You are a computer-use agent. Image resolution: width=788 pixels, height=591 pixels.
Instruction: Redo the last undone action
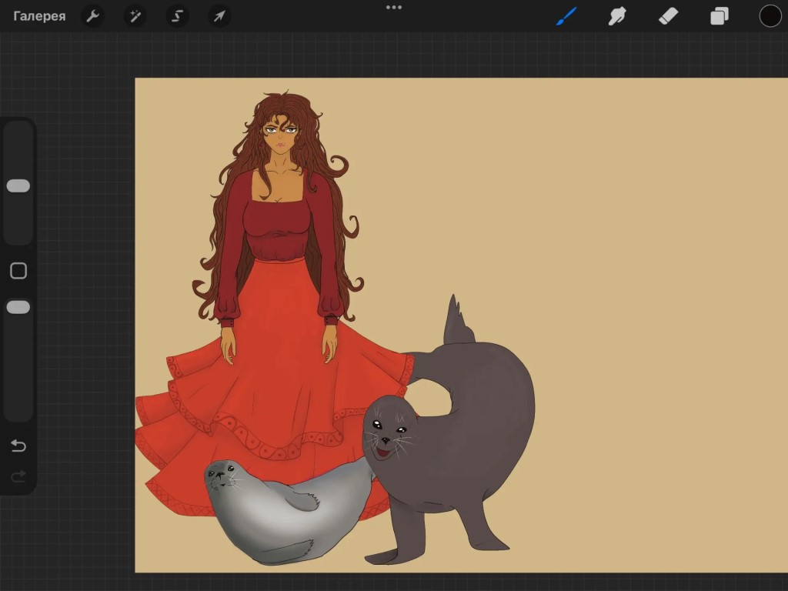point(18,476)
